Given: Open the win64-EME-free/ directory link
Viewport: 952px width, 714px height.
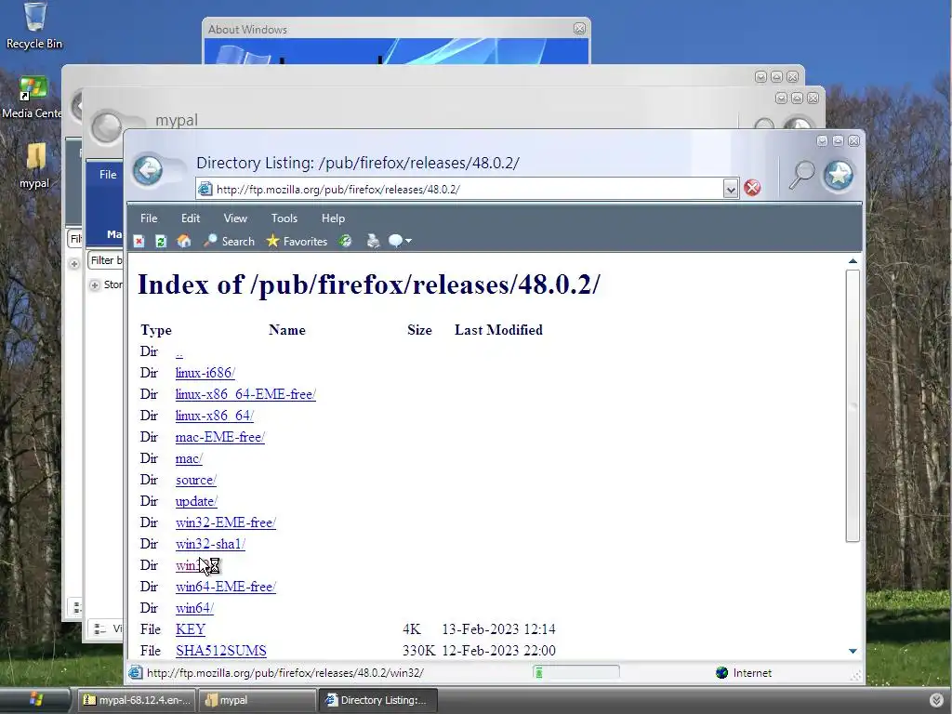Looking at the screenshot, I should [x=226, y=587].
